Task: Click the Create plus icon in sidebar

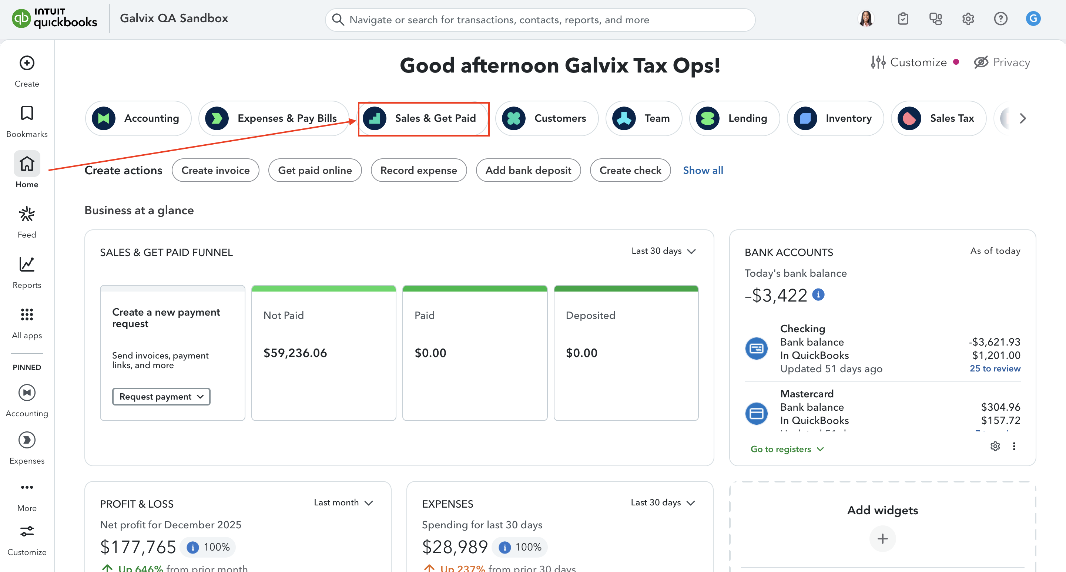Action: click(x=27, y=63)
